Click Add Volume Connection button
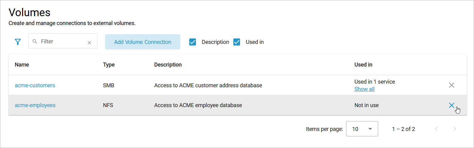The image size is (474, 148). [143, 42]
